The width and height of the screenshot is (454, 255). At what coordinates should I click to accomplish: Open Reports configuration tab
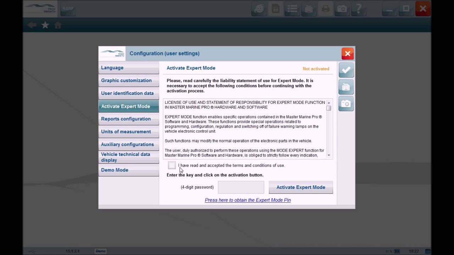[129, 119]
